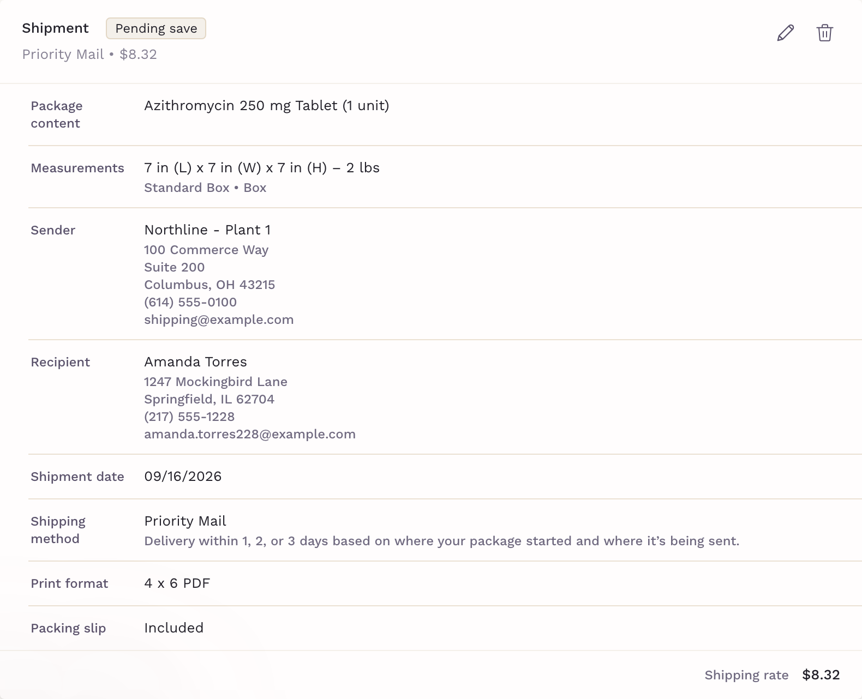Image resolution: width=862 pixels, height=699 pixels.
Task: Delete the shipment using the trash icon
Action: [824, 33]
